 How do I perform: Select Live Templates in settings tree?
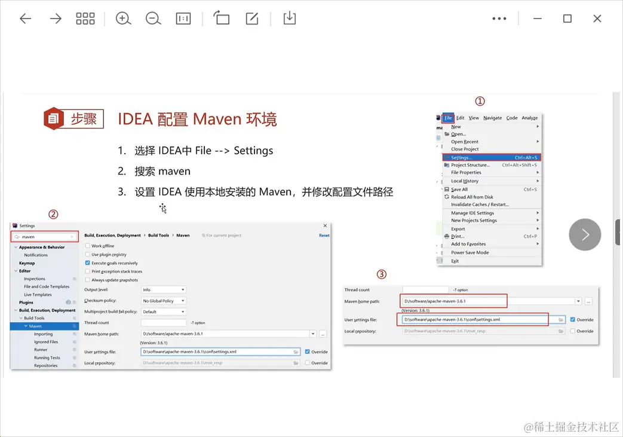(38, 295)
